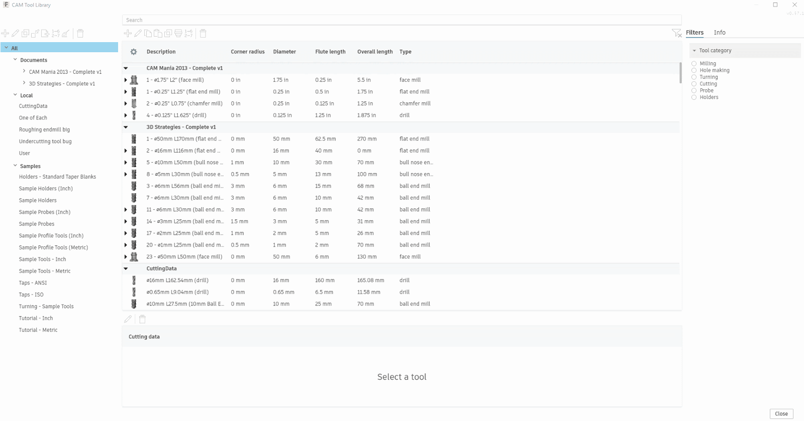Click the Search input field
Viewport: 804px width, 421px height.
click(x=401, y=20)
